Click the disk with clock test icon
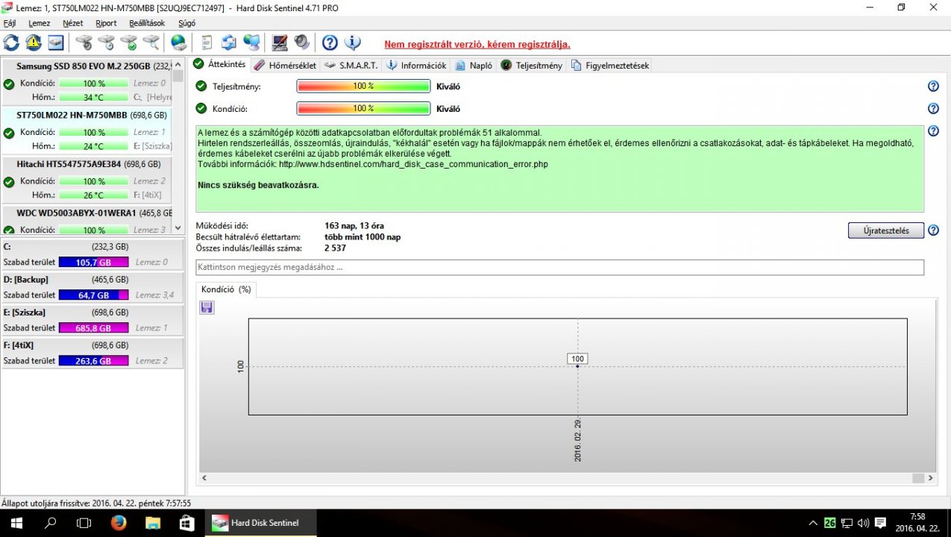This screenshot has height=537, width=951. [x=107, y=43]
